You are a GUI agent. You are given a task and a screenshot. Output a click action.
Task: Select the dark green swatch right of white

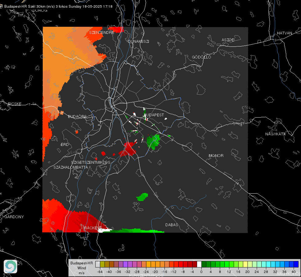click(204, 264)
